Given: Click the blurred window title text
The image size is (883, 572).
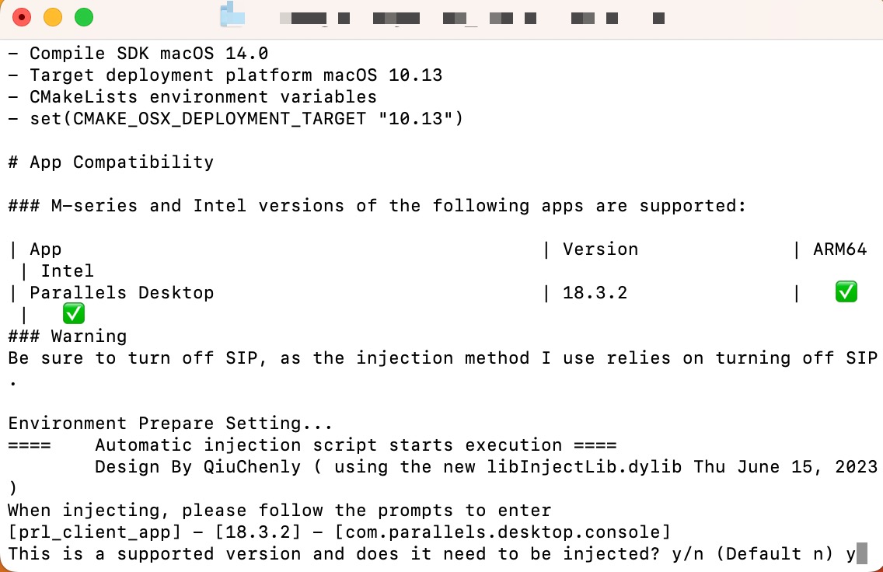Looking at the screenshot, I should (x=472, y=19).
